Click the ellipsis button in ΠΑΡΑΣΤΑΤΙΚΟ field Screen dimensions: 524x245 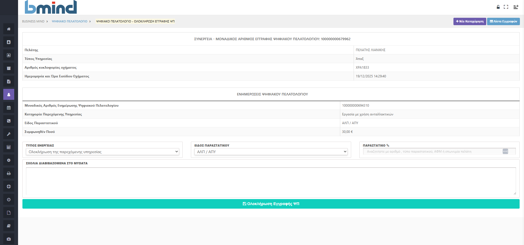505,151
